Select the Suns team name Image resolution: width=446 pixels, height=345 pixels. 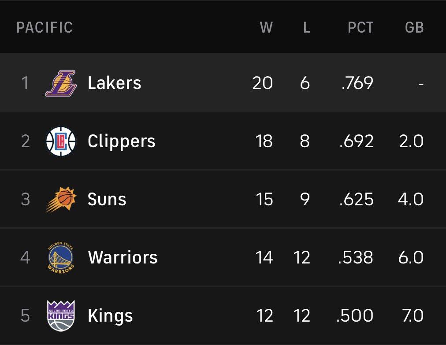[x=107, y=200]
